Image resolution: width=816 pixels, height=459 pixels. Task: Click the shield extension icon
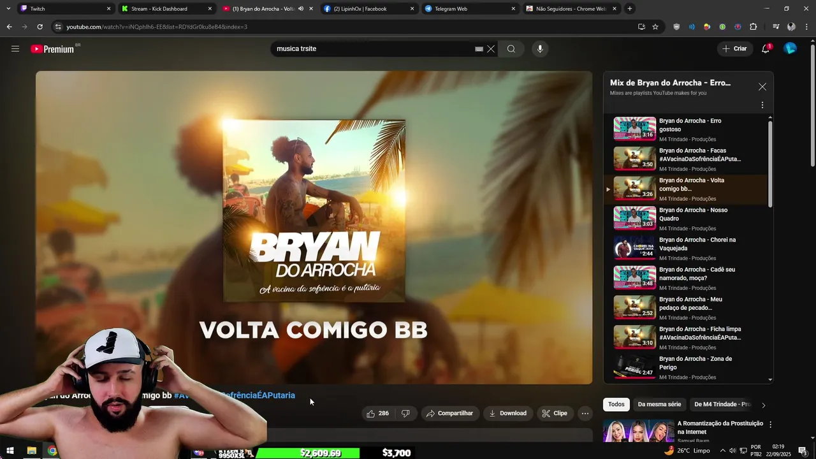676,27
